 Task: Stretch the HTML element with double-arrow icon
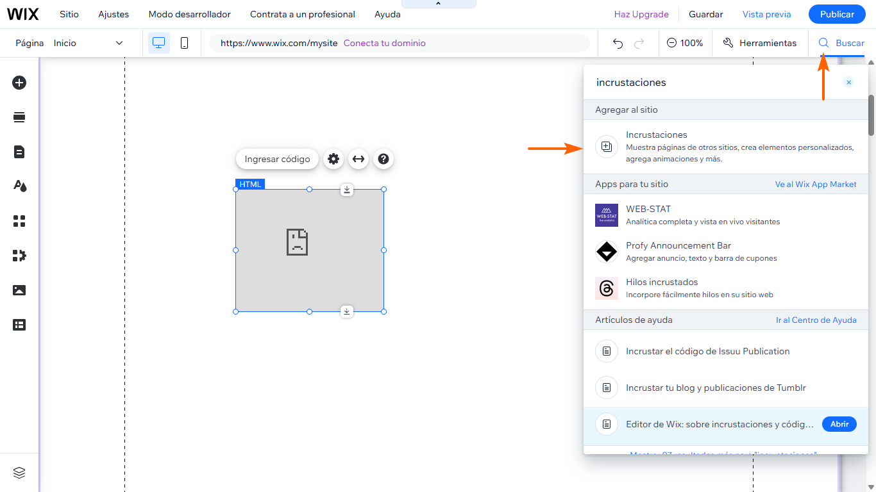tap(358, 159)
